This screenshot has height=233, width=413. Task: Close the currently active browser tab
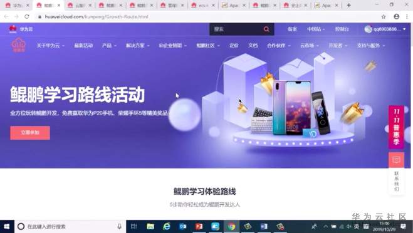click(59, 5)
